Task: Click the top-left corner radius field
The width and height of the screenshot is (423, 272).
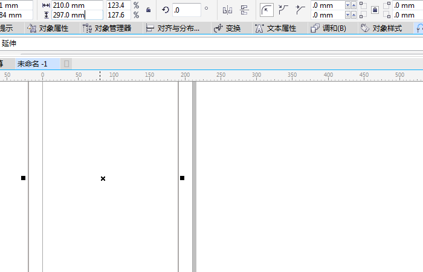Action: 328,5
